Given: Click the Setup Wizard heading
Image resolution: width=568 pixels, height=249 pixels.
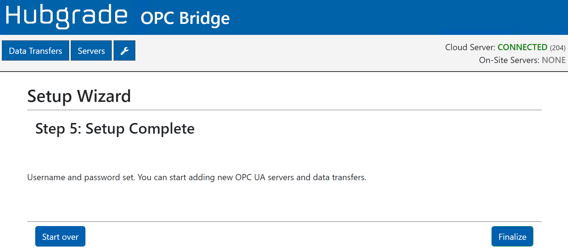Looking at the screenshot, I should click(79, 96).
